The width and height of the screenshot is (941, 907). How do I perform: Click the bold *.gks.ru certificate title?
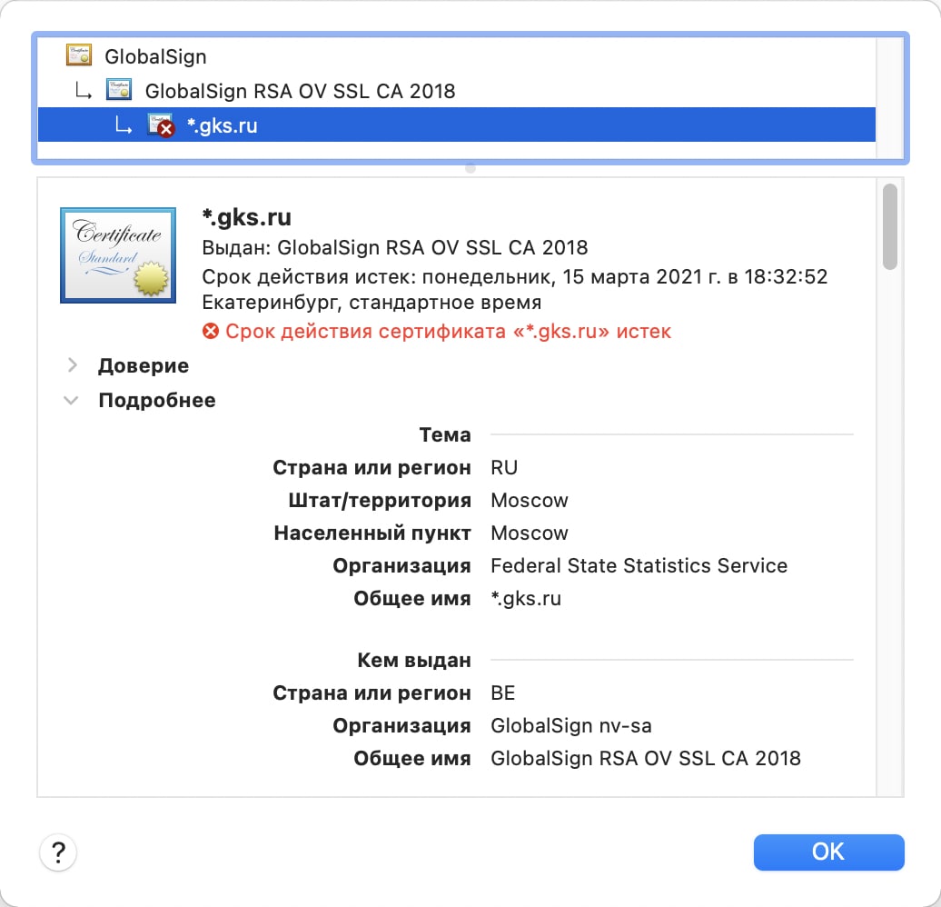click(247, 217)
